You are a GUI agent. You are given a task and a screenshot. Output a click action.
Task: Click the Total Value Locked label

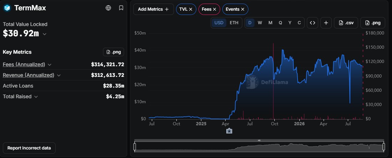point(25,24)
